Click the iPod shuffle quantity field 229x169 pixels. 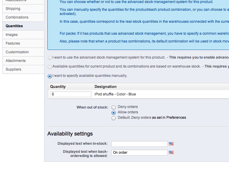pyautogui.click(x=71, y=94)
